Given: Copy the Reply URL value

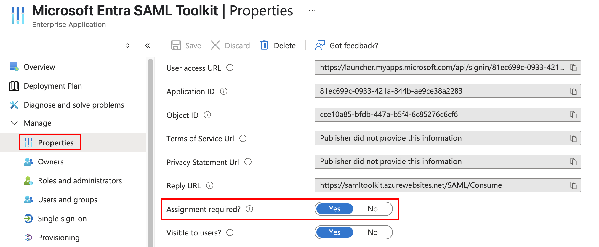Looking at the screenshot, I should click(574, 185).
